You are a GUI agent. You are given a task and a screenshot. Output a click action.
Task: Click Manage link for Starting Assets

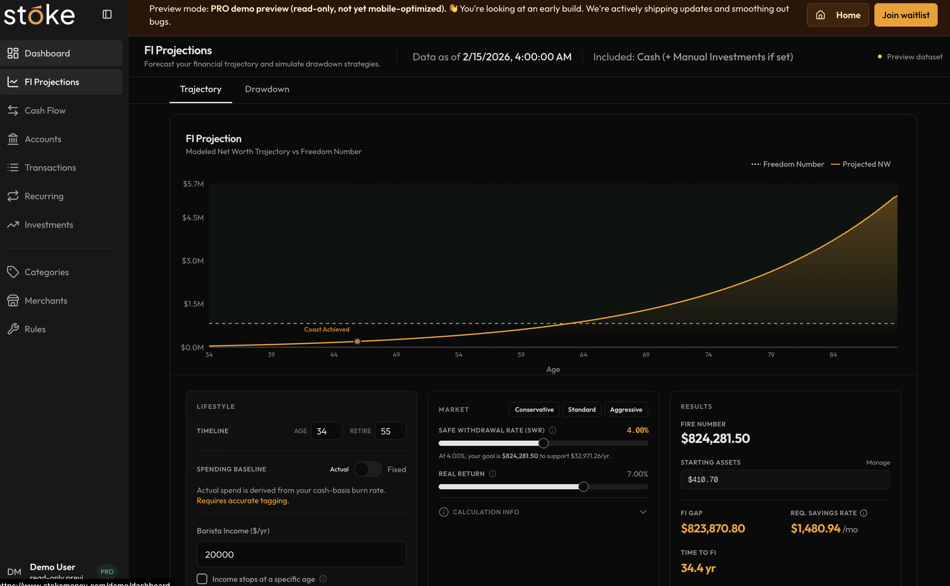click(x=878, y=462)
